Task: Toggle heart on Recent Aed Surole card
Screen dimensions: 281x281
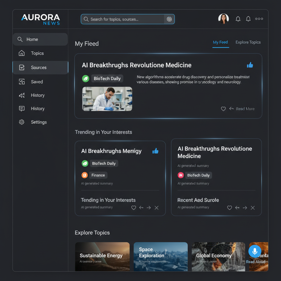Action: coord(230,208)
